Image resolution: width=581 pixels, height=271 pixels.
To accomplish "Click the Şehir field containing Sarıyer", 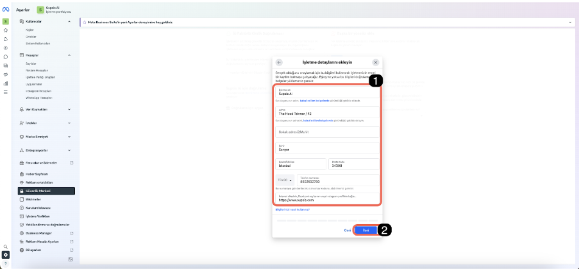I will click(327, 148).
